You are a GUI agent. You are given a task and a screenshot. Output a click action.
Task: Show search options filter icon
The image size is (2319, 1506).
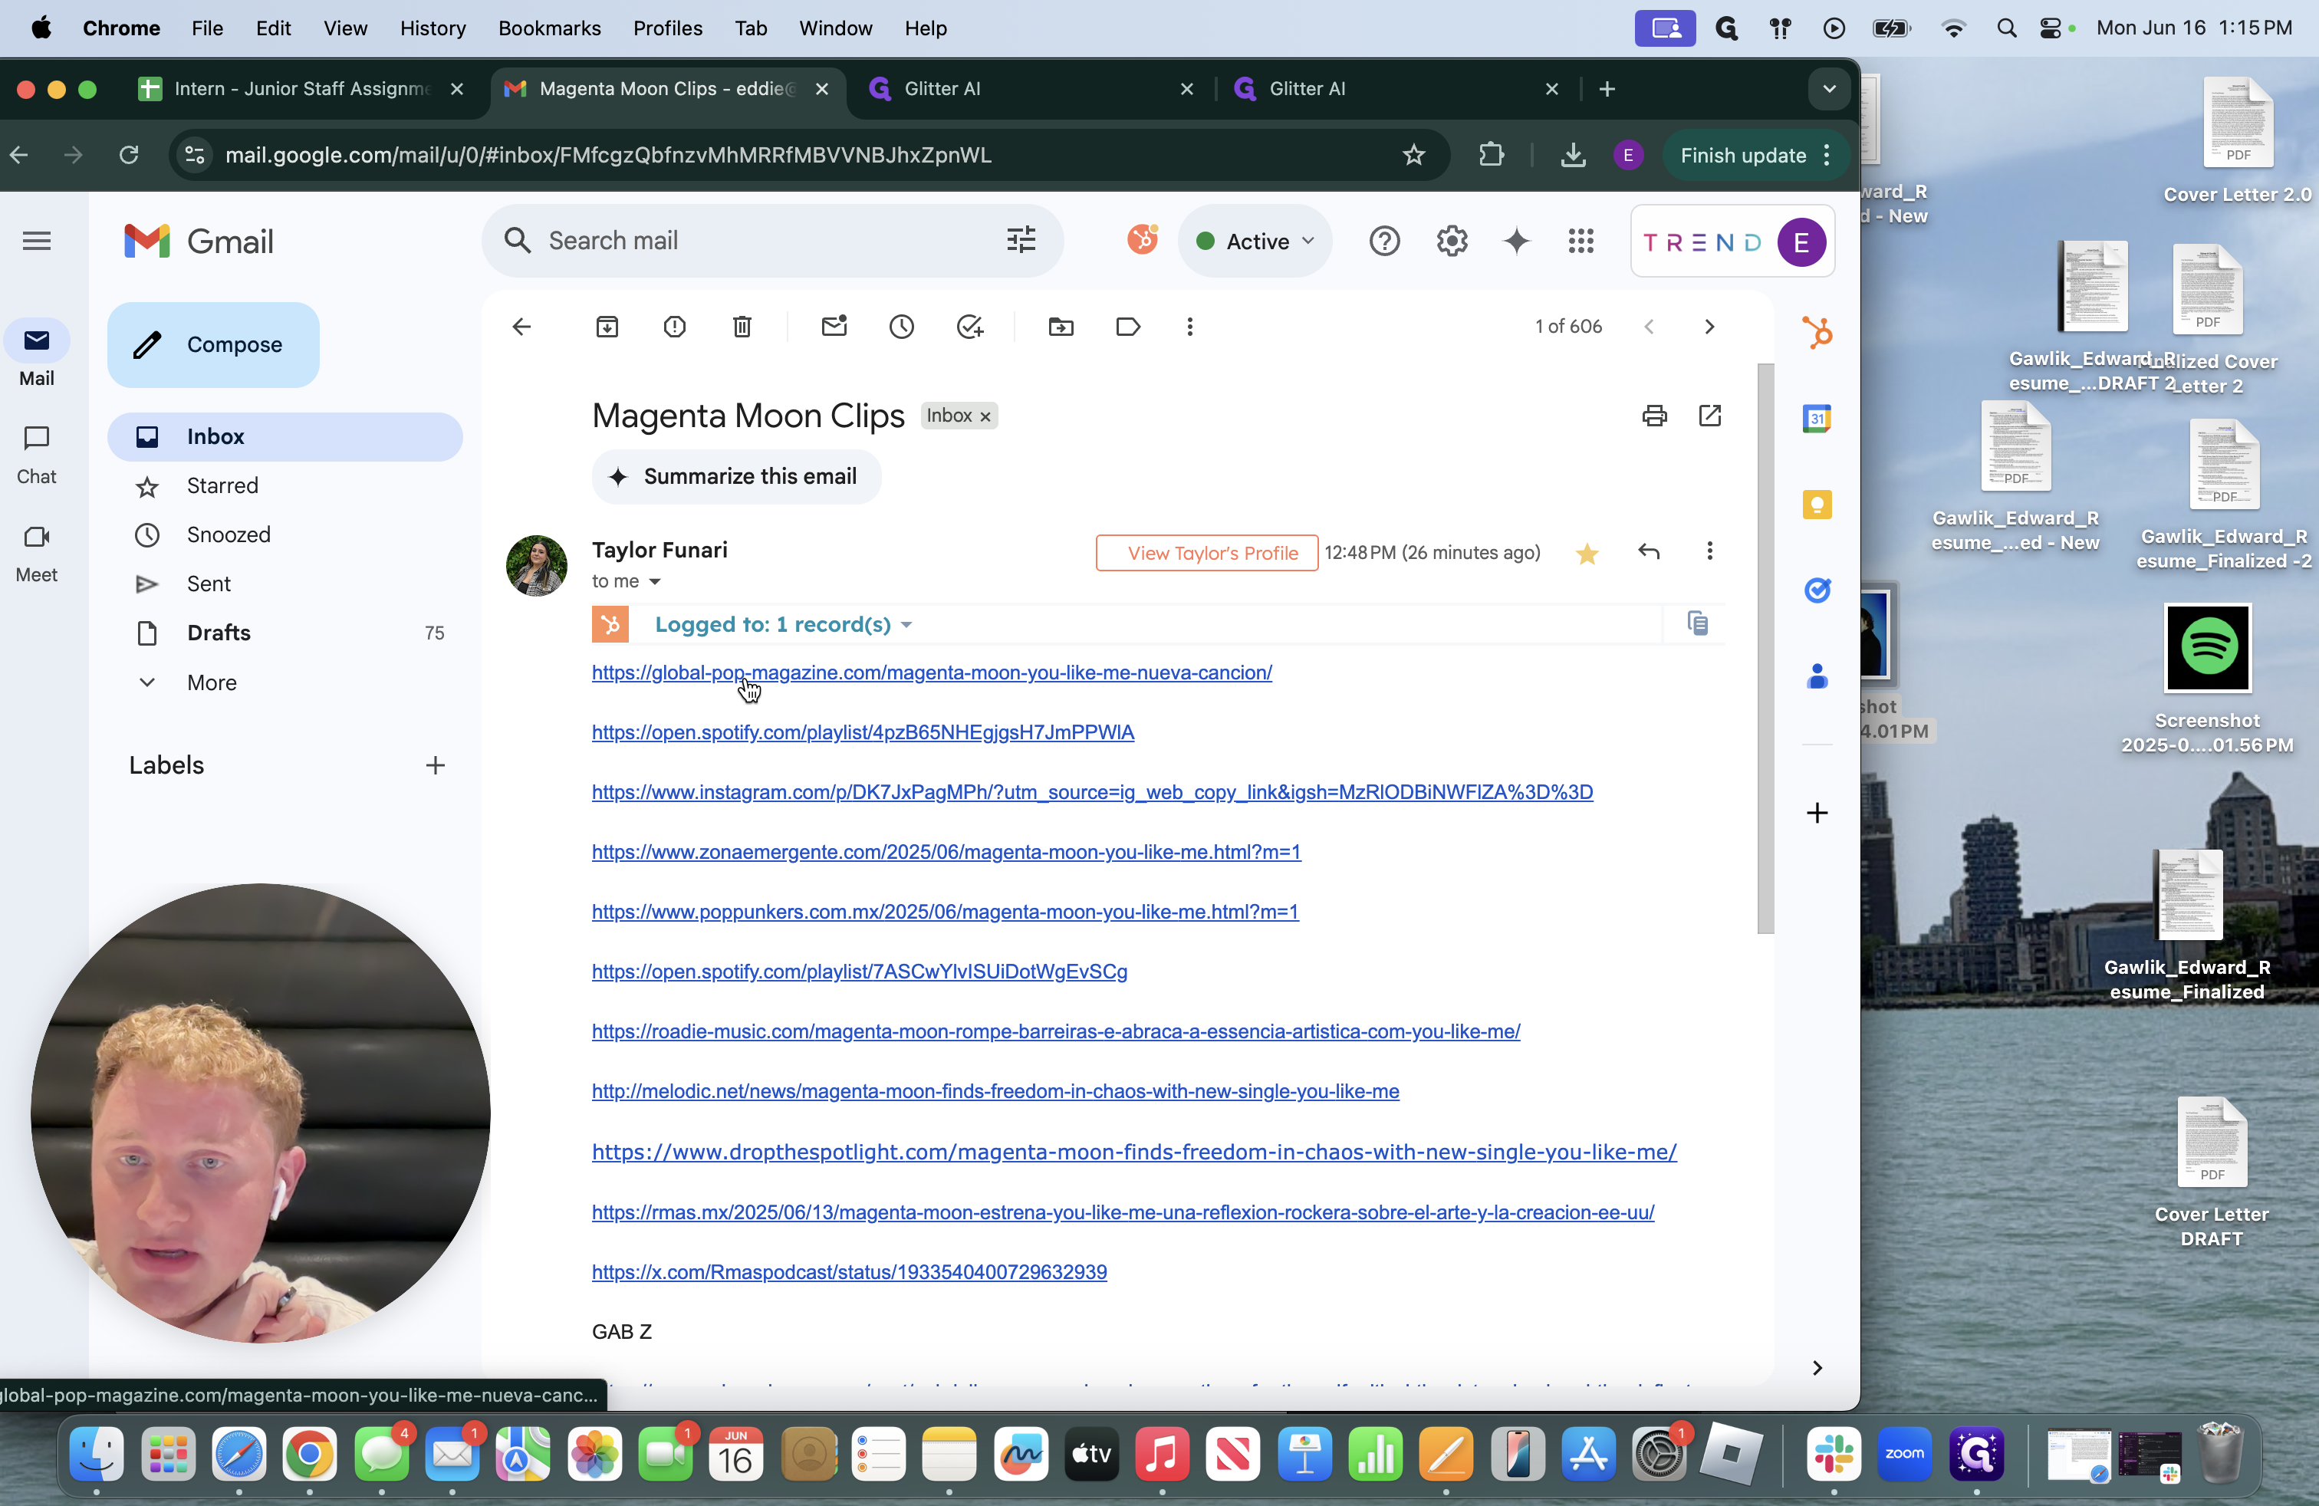pyautogui.click(x=1021, y=240)
